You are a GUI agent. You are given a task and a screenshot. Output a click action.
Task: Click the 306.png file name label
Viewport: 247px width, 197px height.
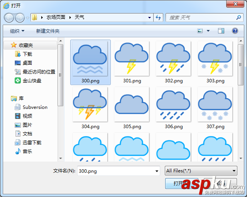[x=174, y=127]
